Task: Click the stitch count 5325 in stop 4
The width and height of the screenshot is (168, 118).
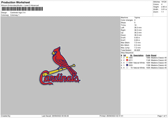Action: point(130,65)
